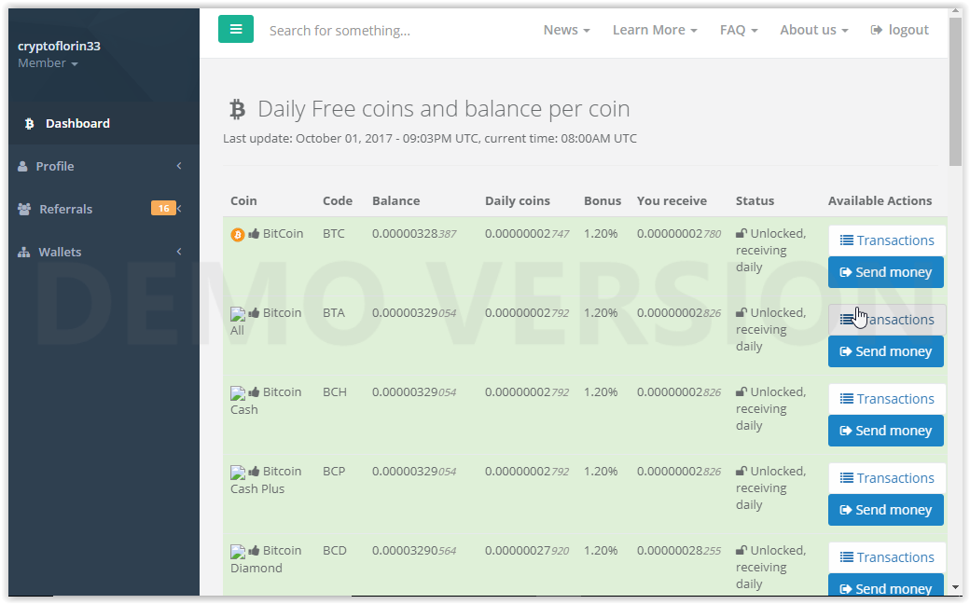This screenshot has height=604, width=970.
Task: Expand the Referrals sidebar chevron
Action: (x=179, y=209)
